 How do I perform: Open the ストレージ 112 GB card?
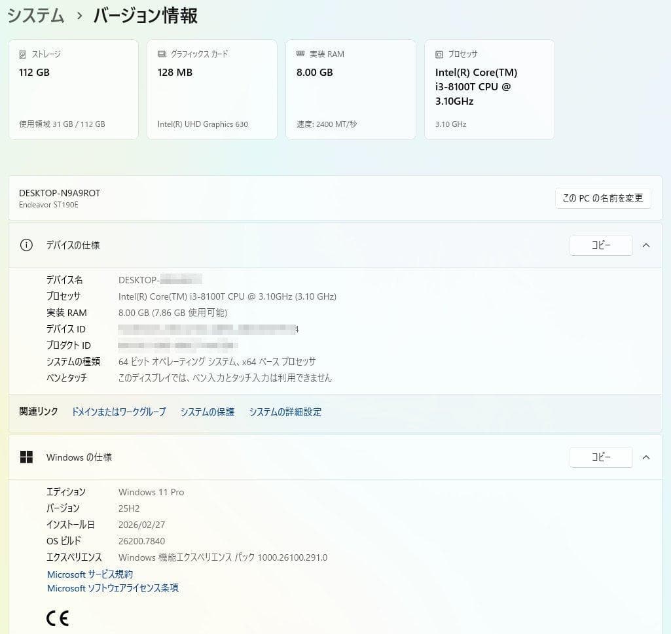(73, 90)
